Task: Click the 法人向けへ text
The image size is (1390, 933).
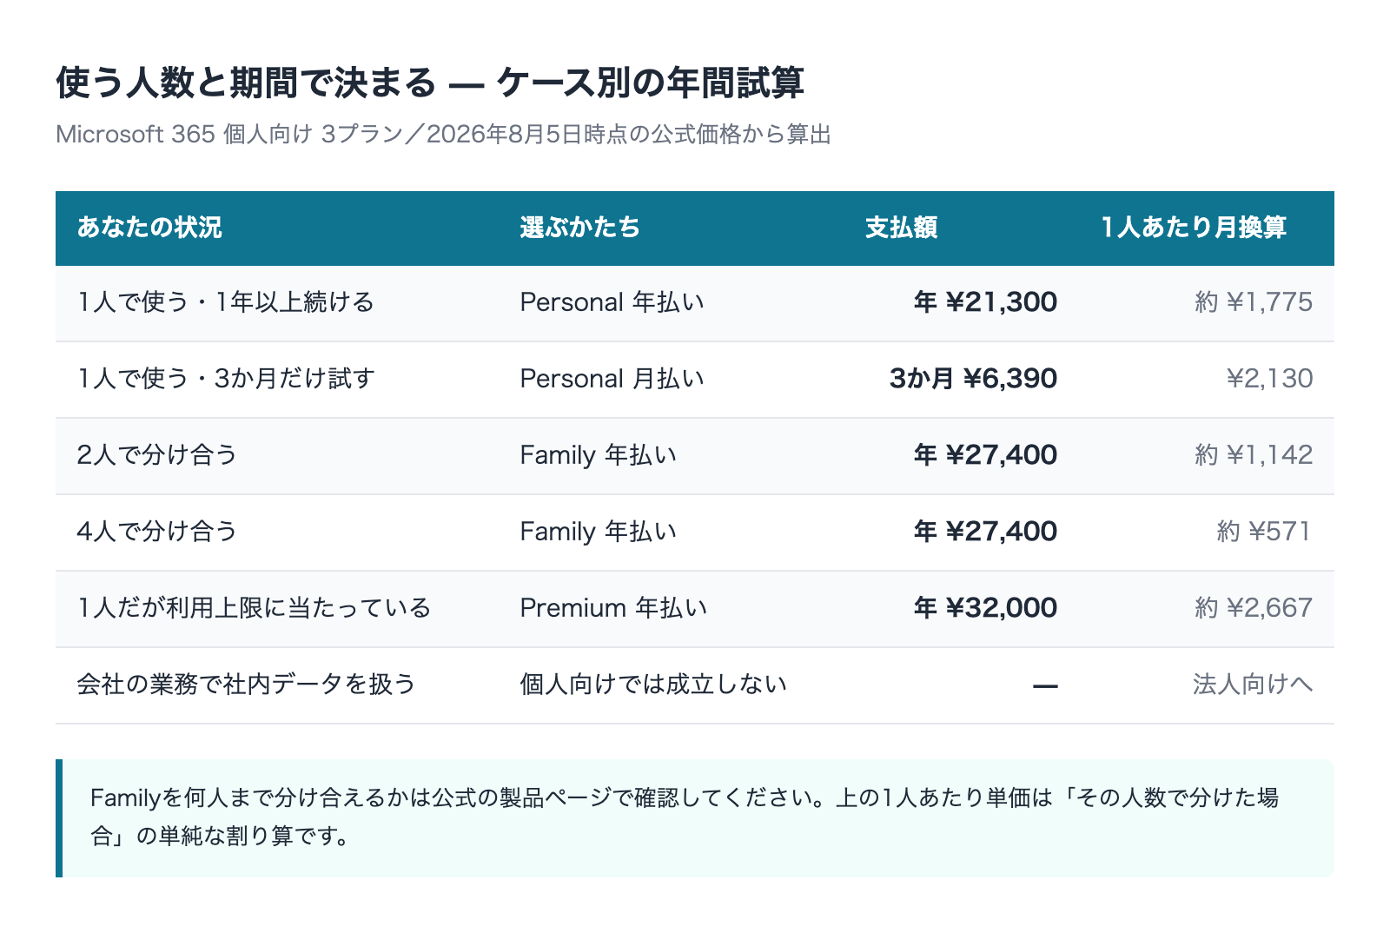Action: tap(1253, 685)
